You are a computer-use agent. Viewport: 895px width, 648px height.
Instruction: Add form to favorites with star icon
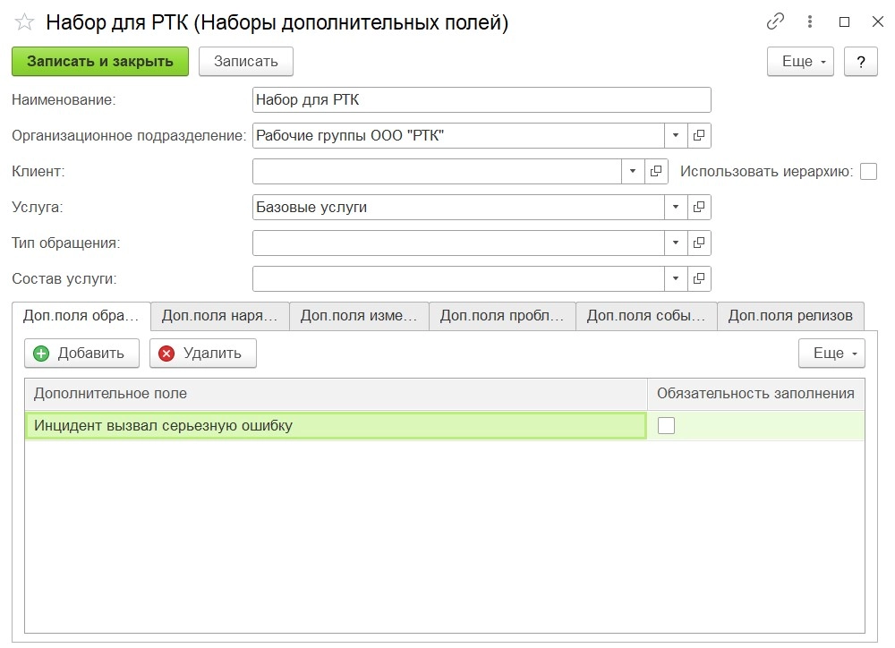pos(24,22)
